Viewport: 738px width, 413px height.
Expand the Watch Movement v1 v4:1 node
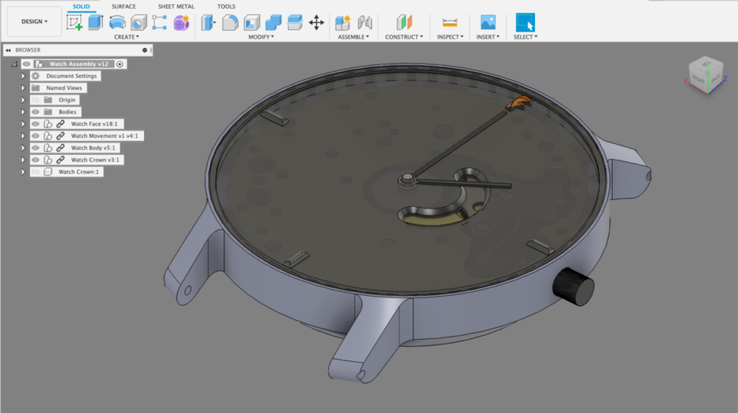click(23, 136)
